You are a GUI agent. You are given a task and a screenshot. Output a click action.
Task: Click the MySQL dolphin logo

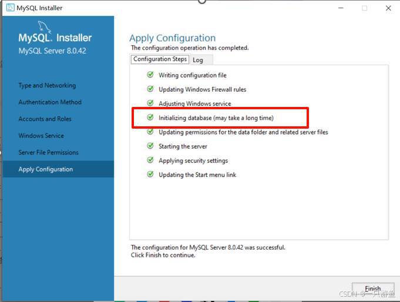pyautogui.click(x=44, y=27)
